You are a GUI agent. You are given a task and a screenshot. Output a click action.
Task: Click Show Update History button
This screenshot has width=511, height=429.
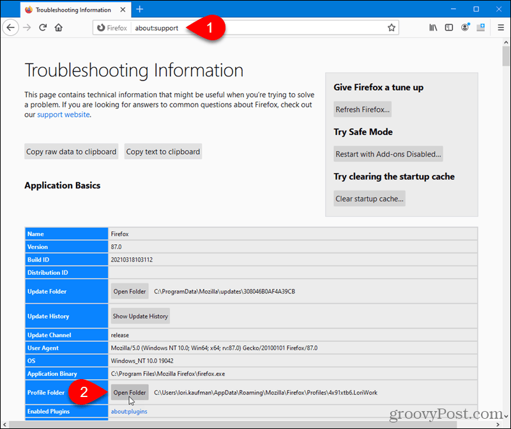(140, 316)
